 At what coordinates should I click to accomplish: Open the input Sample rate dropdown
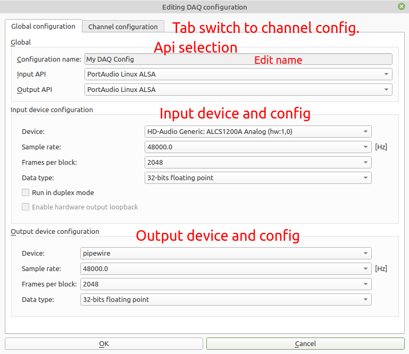258,147
